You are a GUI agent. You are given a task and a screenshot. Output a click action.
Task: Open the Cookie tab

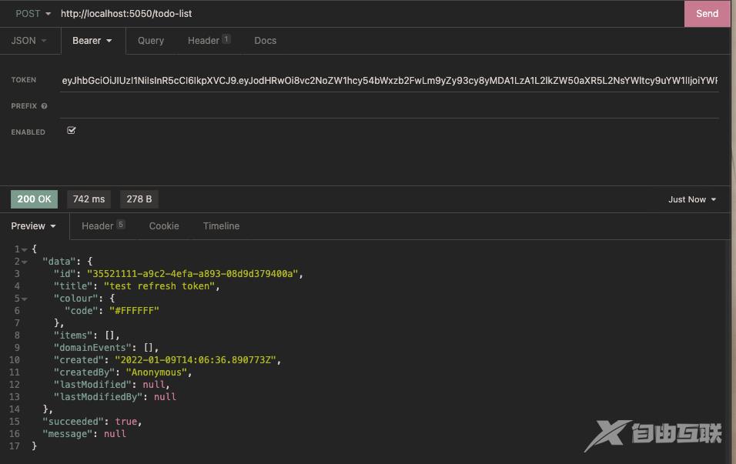coord(164,226)
